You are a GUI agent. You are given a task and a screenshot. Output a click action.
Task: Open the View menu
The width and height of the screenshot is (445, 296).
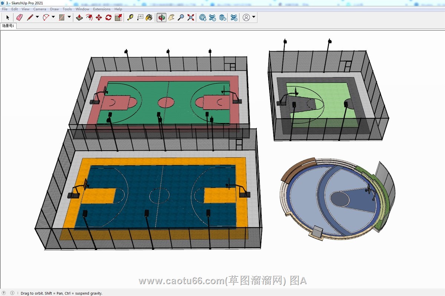[x=26, y=9]
